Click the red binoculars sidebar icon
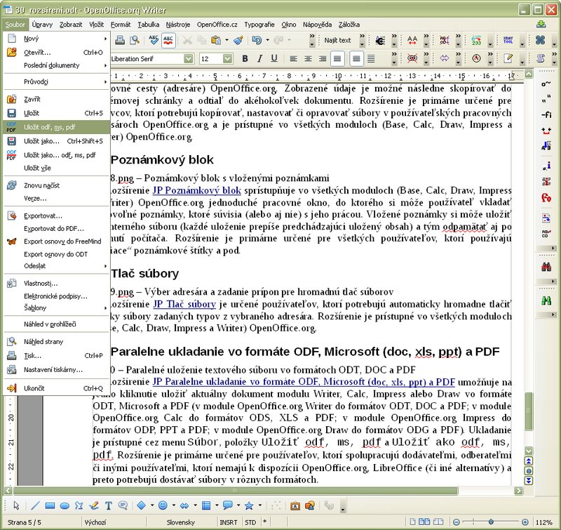561x530 pixels. point(546,267)
